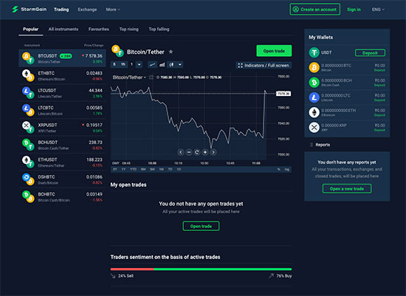This screenshot has height=296, width=406.
Task: Open the chart type dropdown arrow
Action: click(x=179, y=64)
